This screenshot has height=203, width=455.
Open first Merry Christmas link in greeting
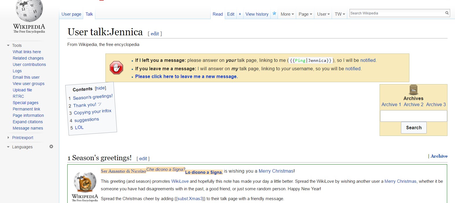(x=276, y=171)
